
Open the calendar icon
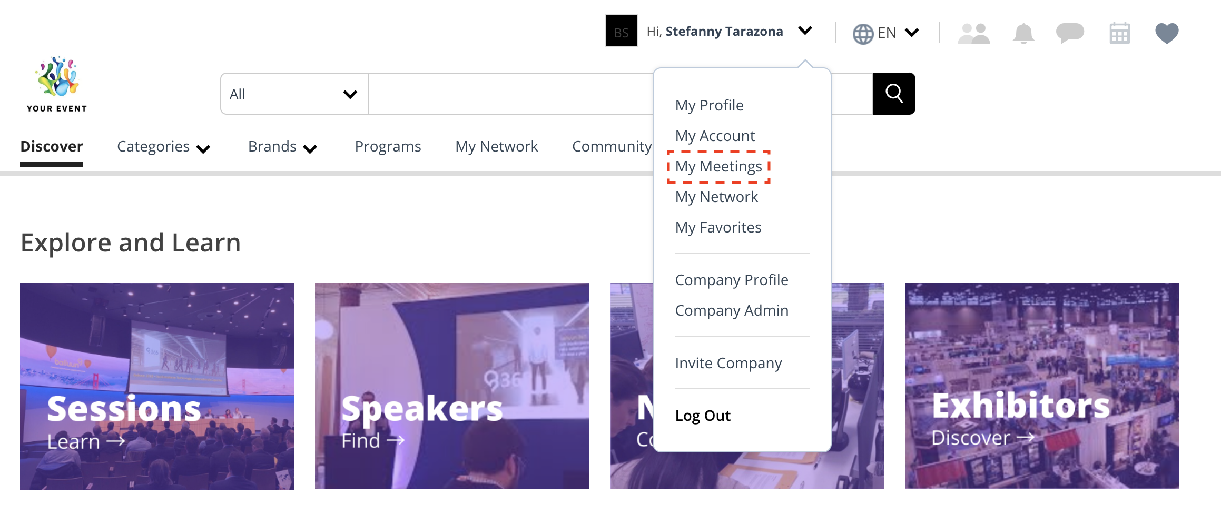click(x=1120, y=33)
